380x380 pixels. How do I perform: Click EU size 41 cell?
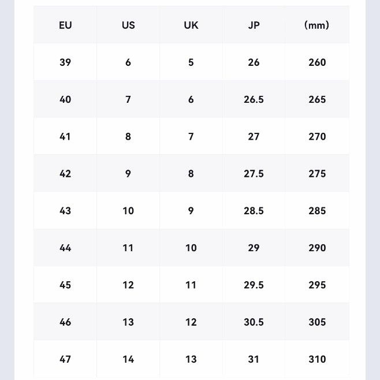(x=65, y=136)
